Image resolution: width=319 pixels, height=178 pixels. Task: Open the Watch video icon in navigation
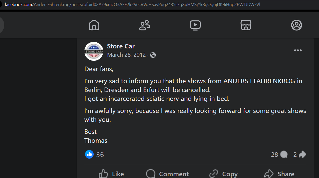click(x=195, y=25)
